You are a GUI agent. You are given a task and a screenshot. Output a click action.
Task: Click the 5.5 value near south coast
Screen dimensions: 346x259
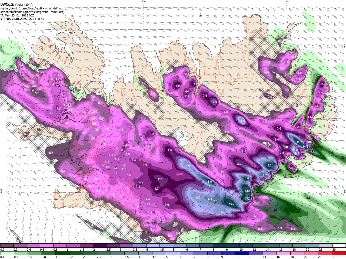pyautogui.click(x=222, y=212)
